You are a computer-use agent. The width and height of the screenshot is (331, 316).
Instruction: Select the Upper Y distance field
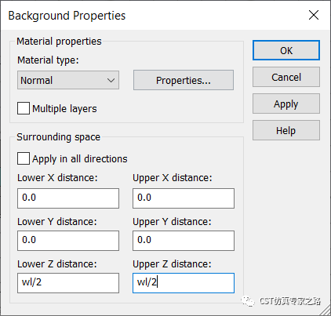pyautogui.click(x=184, y=241)
